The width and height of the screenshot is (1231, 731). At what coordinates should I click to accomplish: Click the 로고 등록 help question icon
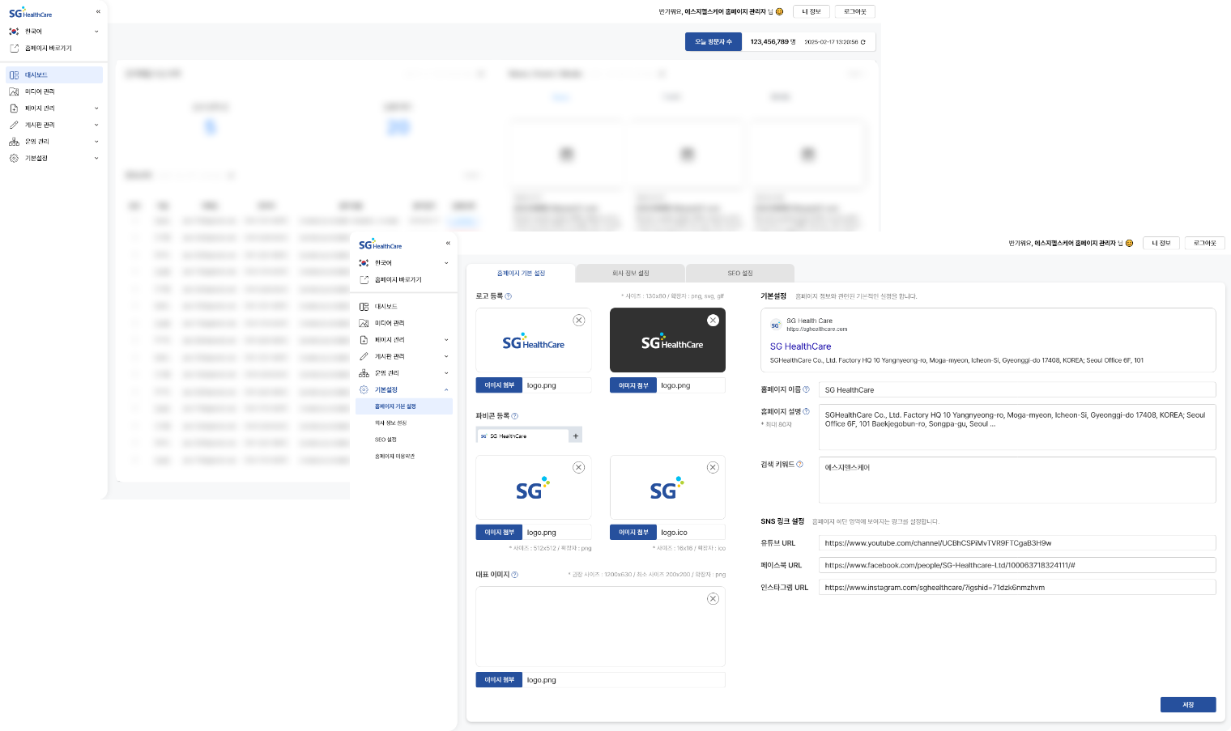click(509, 296)
